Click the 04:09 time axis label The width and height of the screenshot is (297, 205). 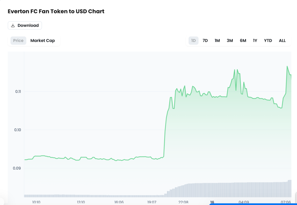[x=244, y=202]
